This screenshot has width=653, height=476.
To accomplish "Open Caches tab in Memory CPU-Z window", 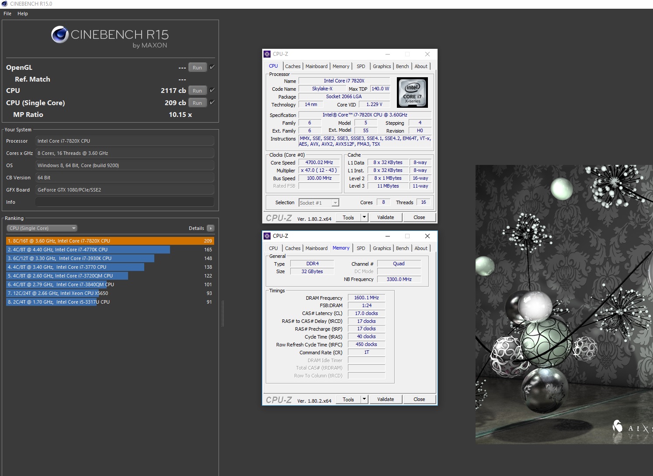I will point(292,248).
